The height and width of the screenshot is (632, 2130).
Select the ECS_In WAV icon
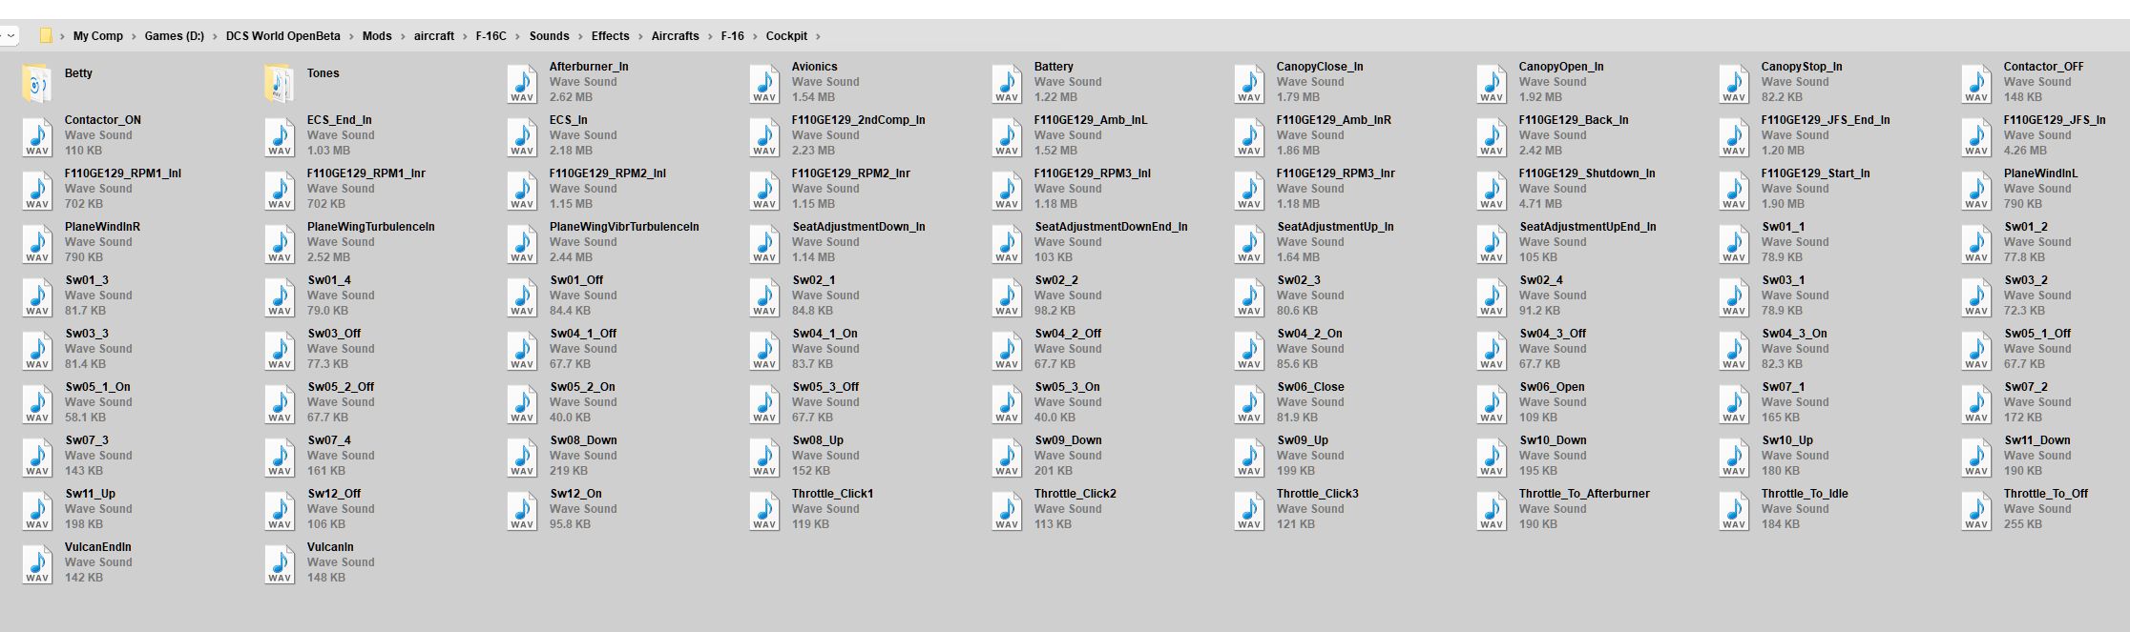coord(522,137)
